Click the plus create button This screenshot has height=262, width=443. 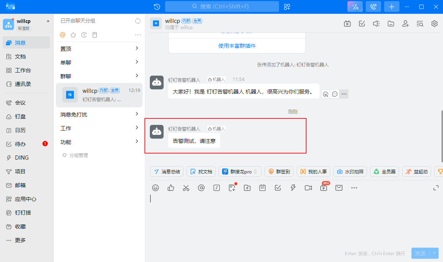391,6
